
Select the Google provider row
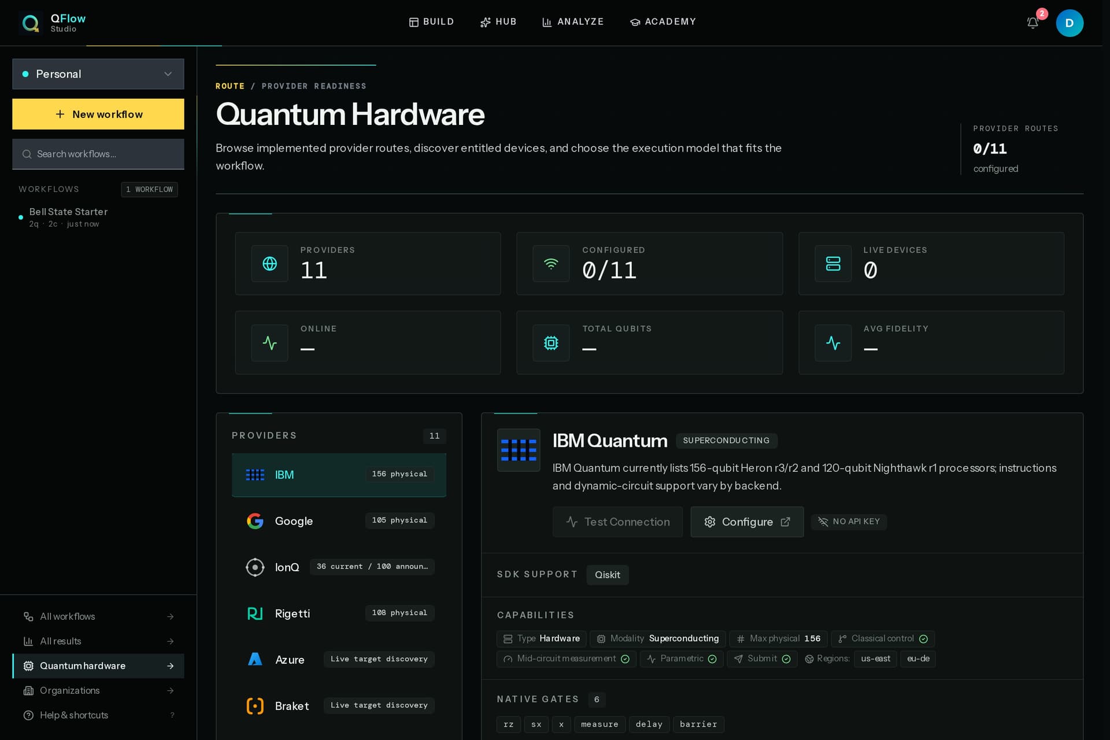coord(339,521)
